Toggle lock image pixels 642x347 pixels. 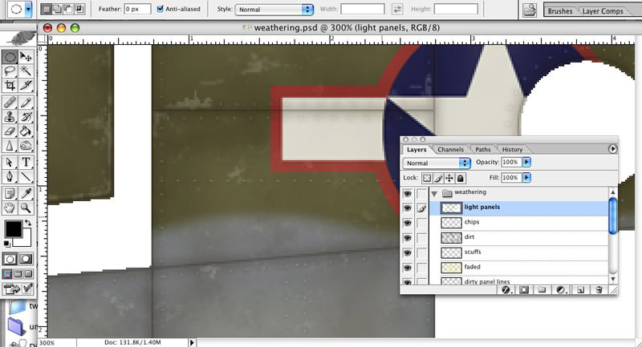click(438, 178)
